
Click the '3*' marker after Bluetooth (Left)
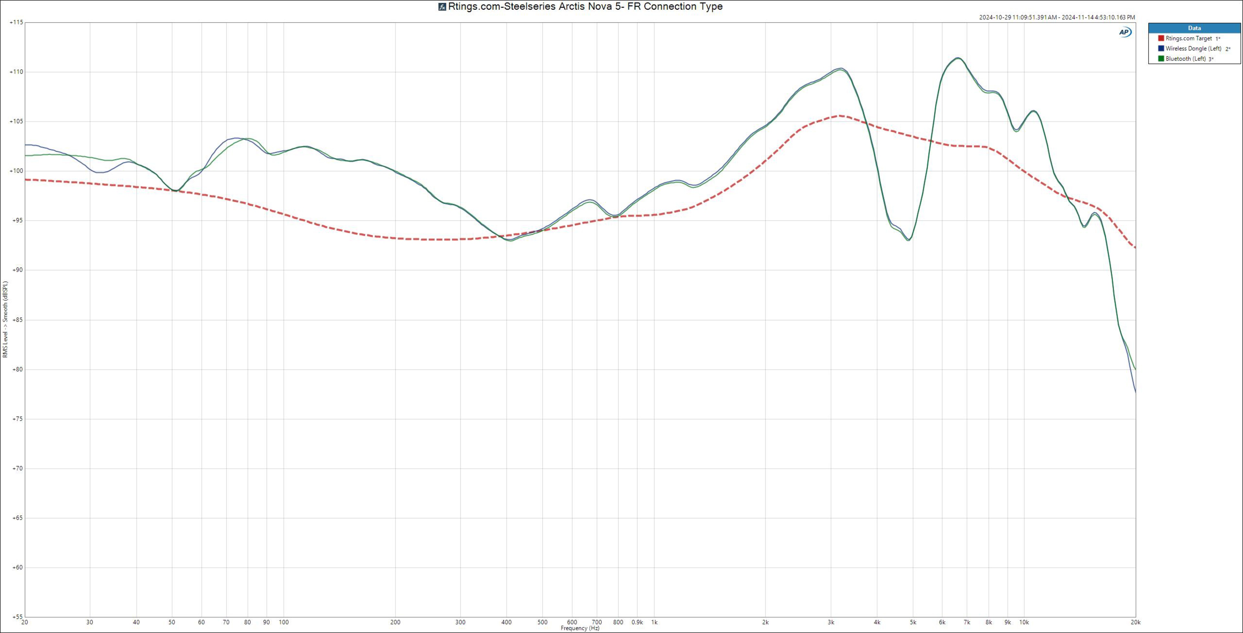click(x=1211, y=59)
